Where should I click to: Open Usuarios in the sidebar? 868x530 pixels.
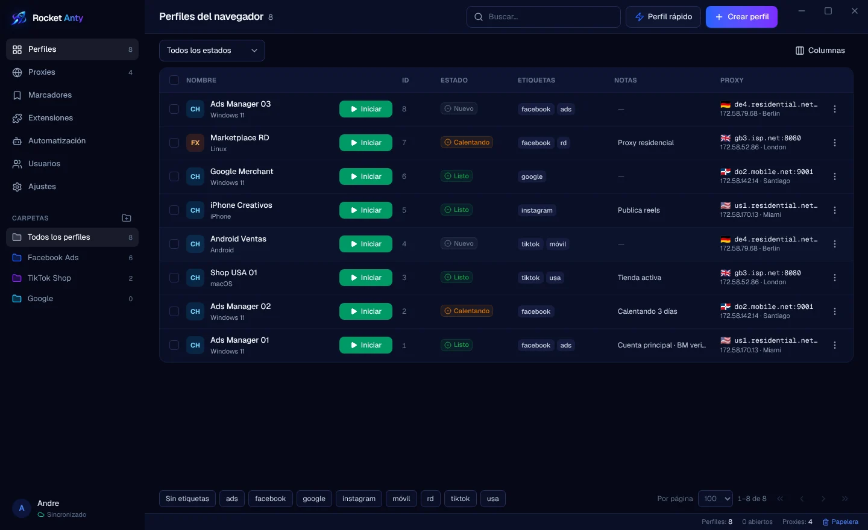pyautogui.click(x=72, y=164)
